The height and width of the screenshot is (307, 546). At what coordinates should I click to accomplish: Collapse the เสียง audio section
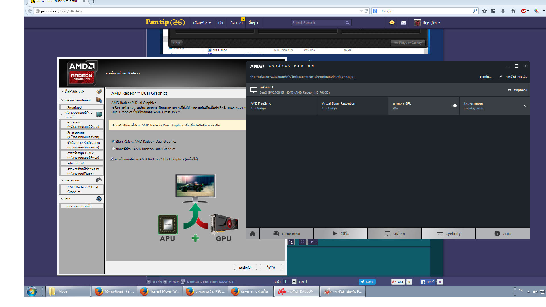(62, 199)
